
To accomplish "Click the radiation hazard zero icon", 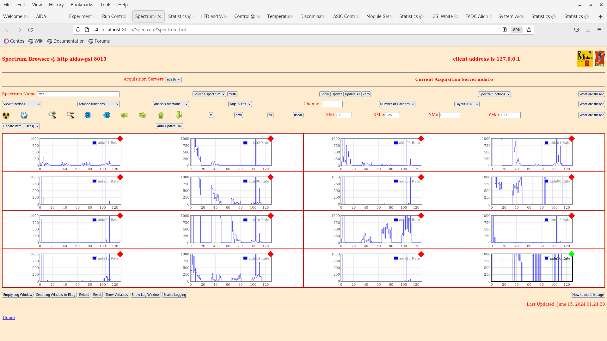I will tap(6, 115).
